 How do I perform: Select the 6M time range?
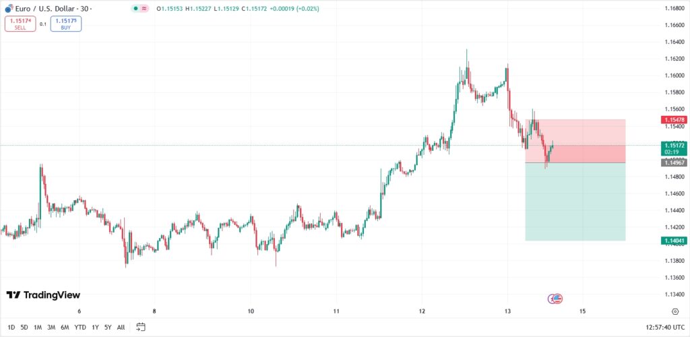[x=65, y=328]
